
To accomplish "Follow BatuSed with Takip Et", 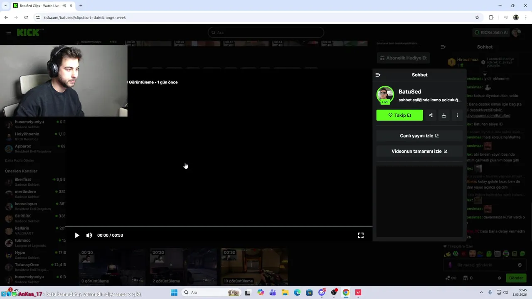I will tap(399, 115).
